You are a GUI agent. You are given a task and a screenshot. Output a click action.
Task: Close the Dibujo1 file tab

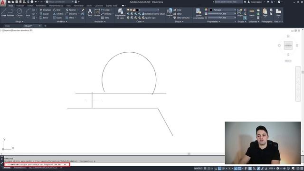pyautogui.click(x=40, y=26)
